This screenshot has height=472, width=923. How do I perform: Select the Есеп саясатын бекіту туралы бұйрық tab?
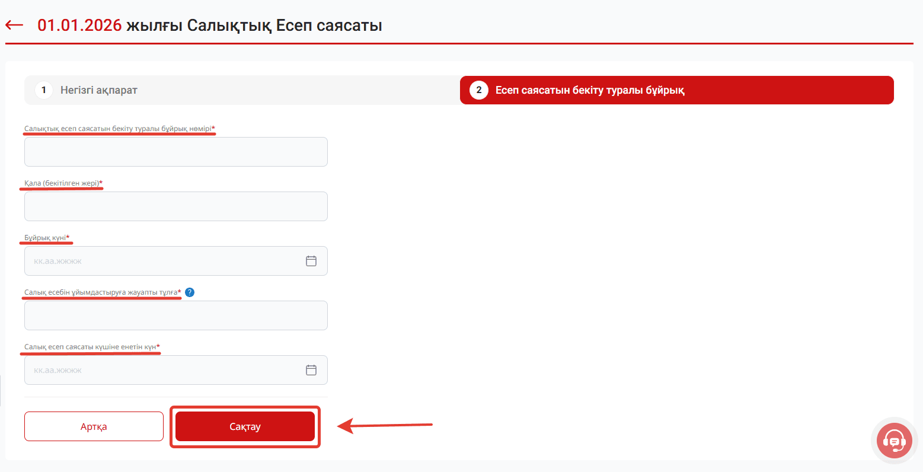click(590, 90)
